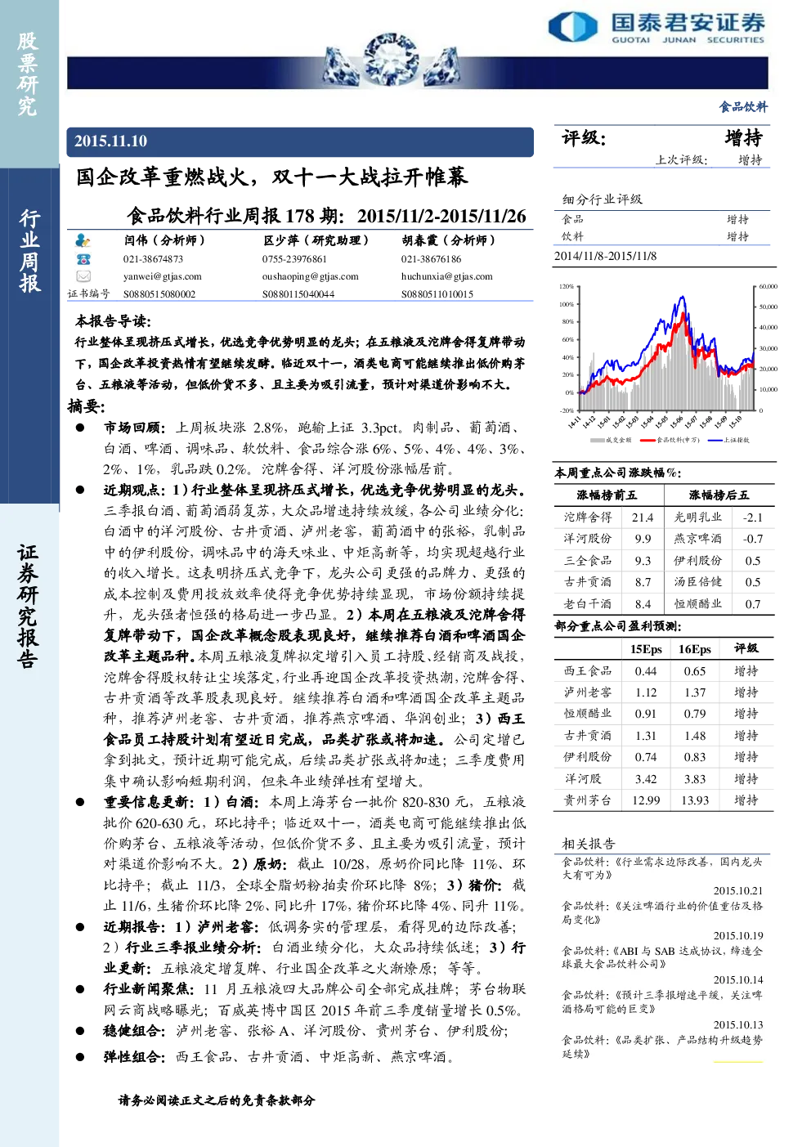Viewport: 811px width, 1147px height.
Task: Click the index performance line chart
Action: (x=666, y=356)
